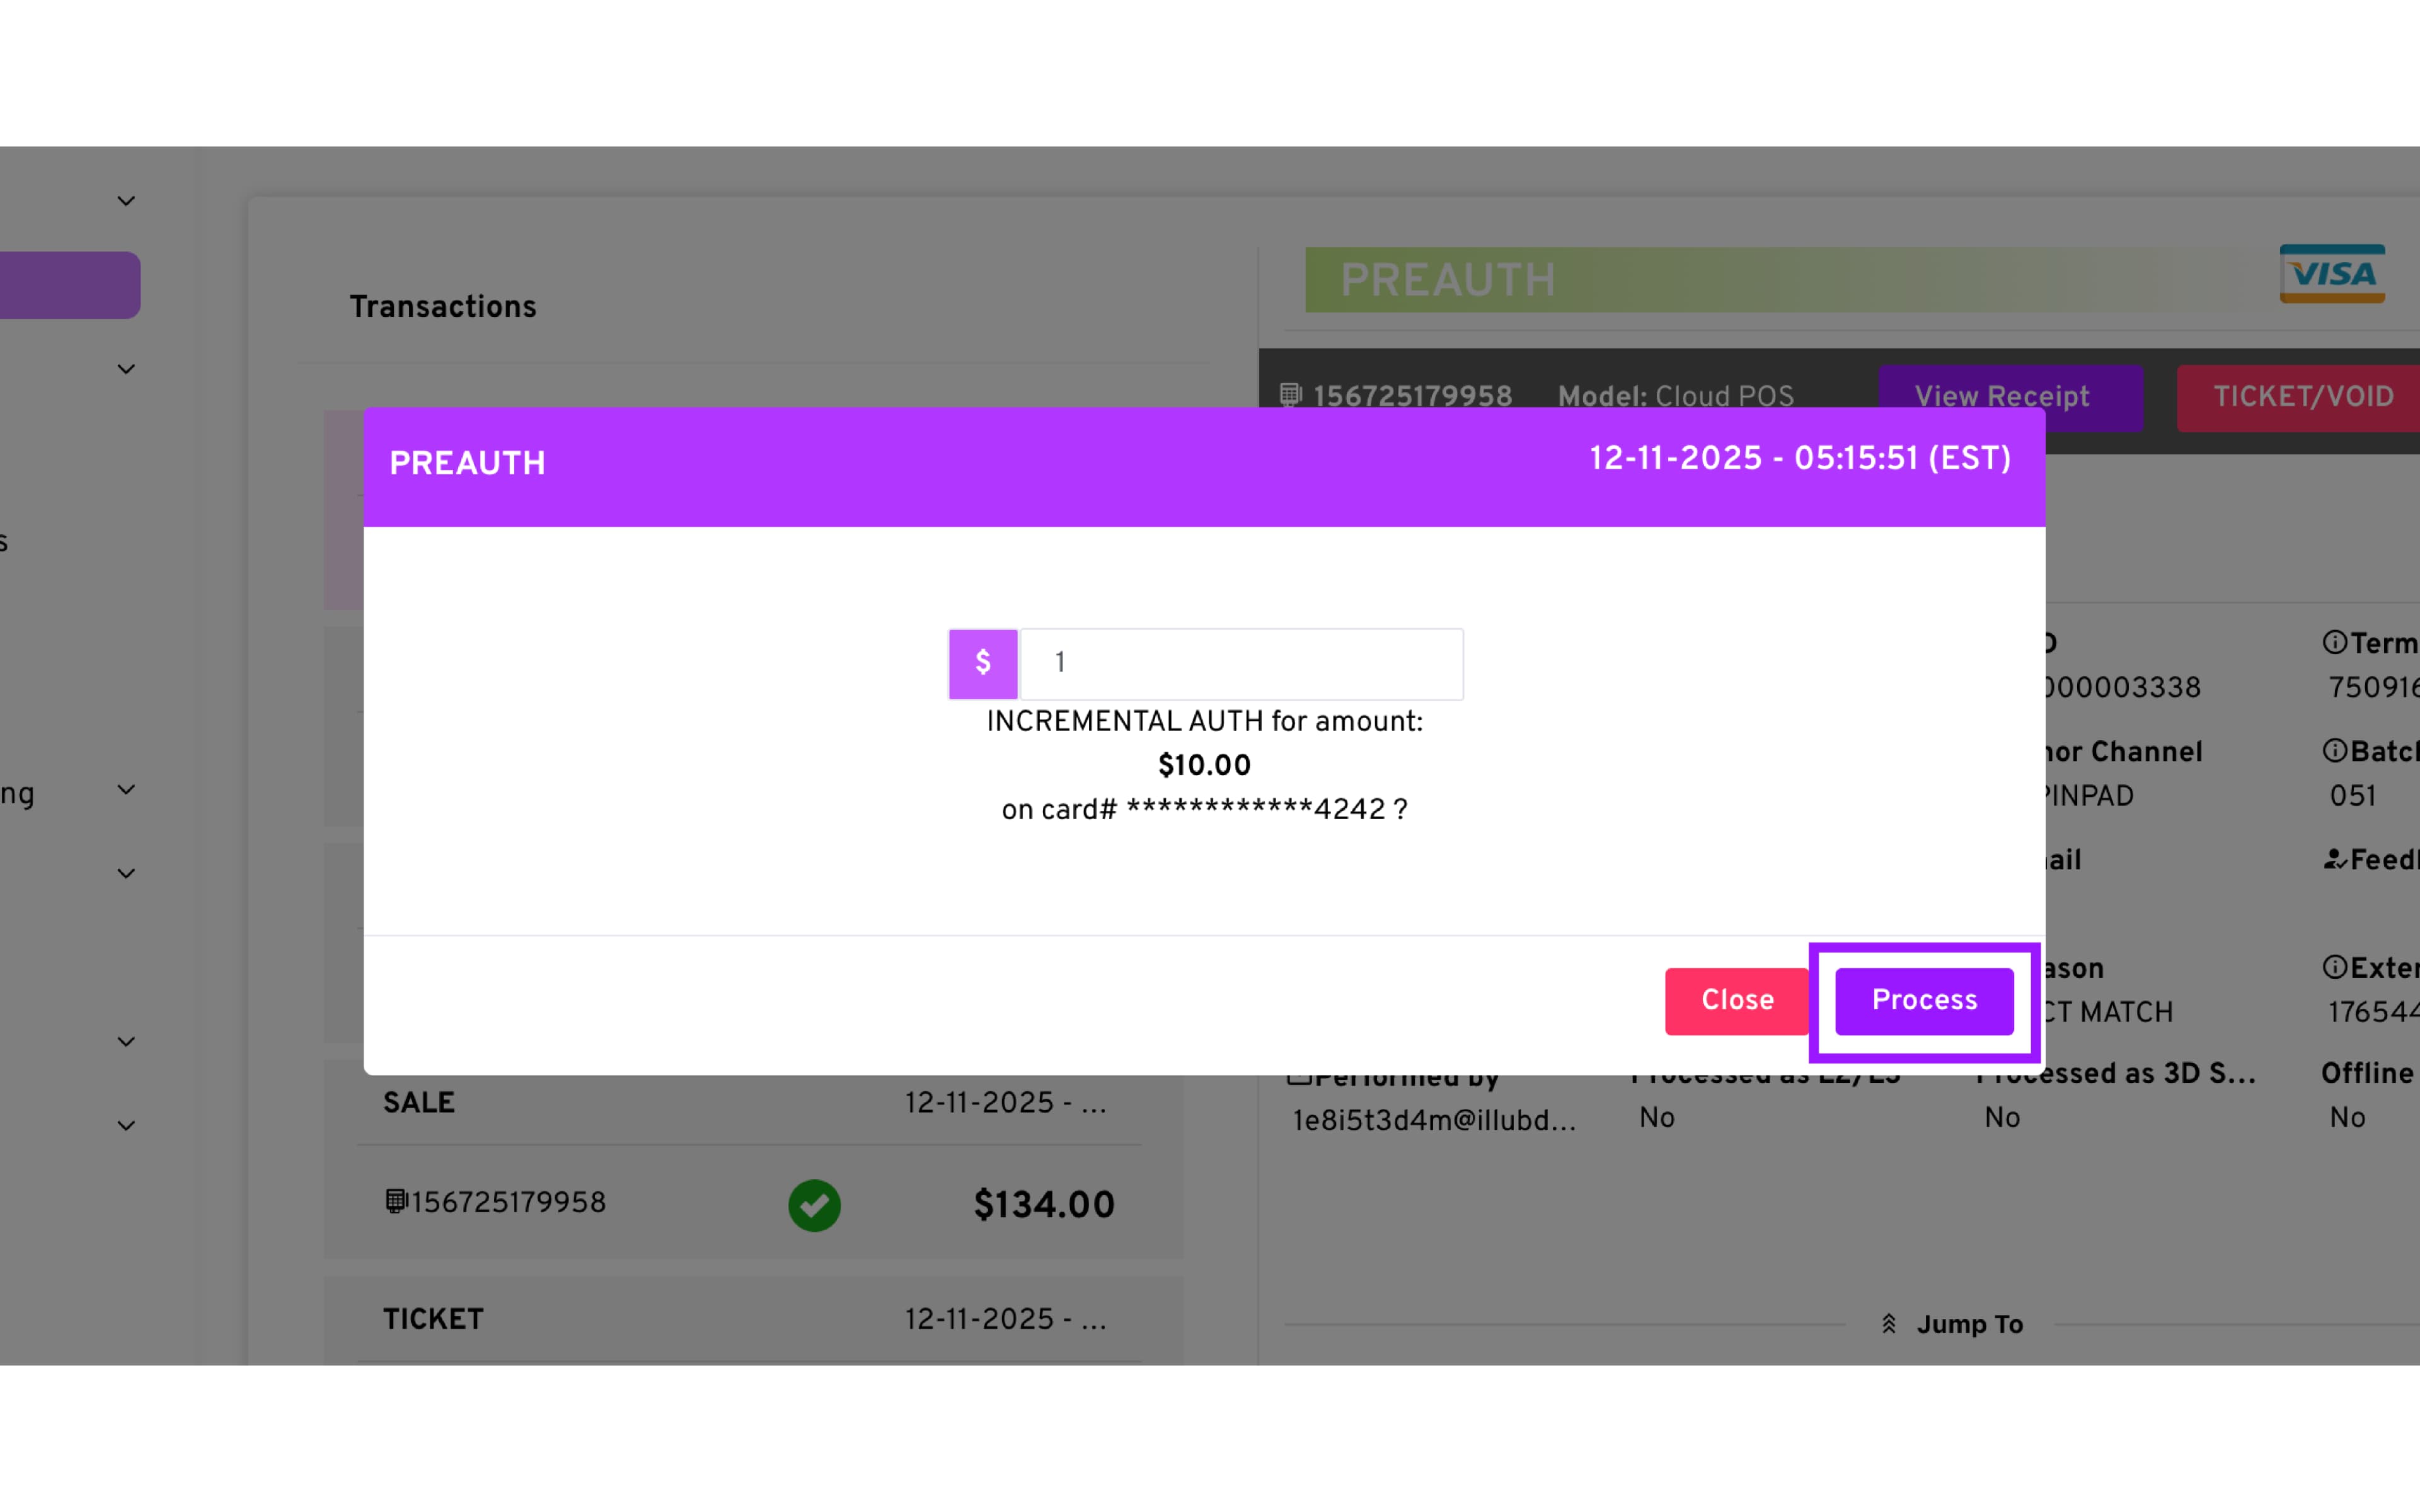Click terminal icon in the dark header bar

(1291, 395)
